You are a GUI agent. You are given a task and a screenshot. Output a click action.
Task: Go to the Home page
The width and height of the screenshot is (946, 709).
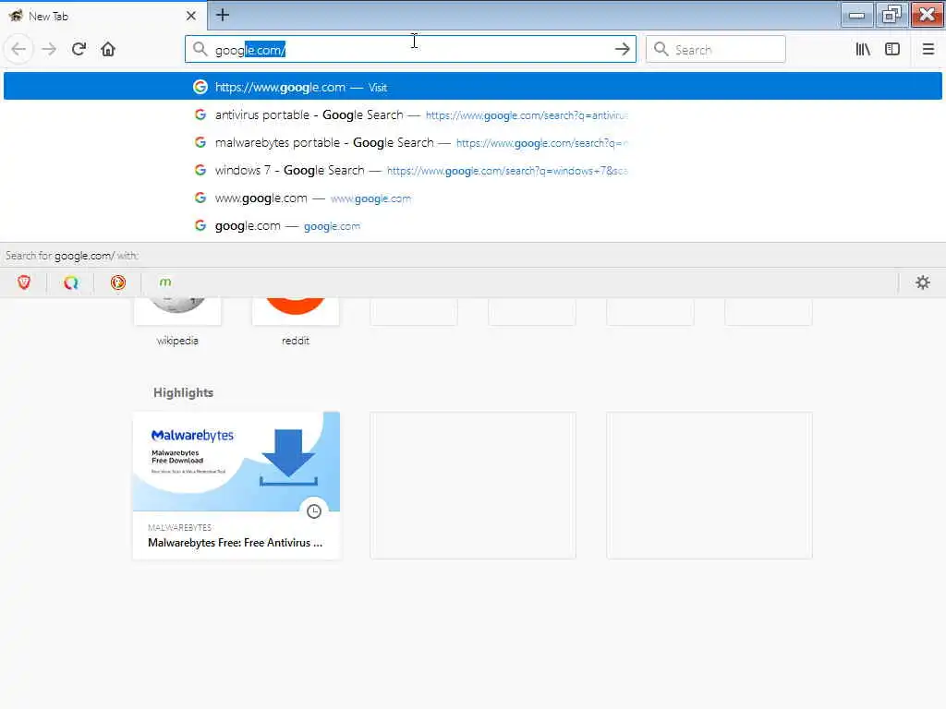pyautogui.click(x=108, y=49)
